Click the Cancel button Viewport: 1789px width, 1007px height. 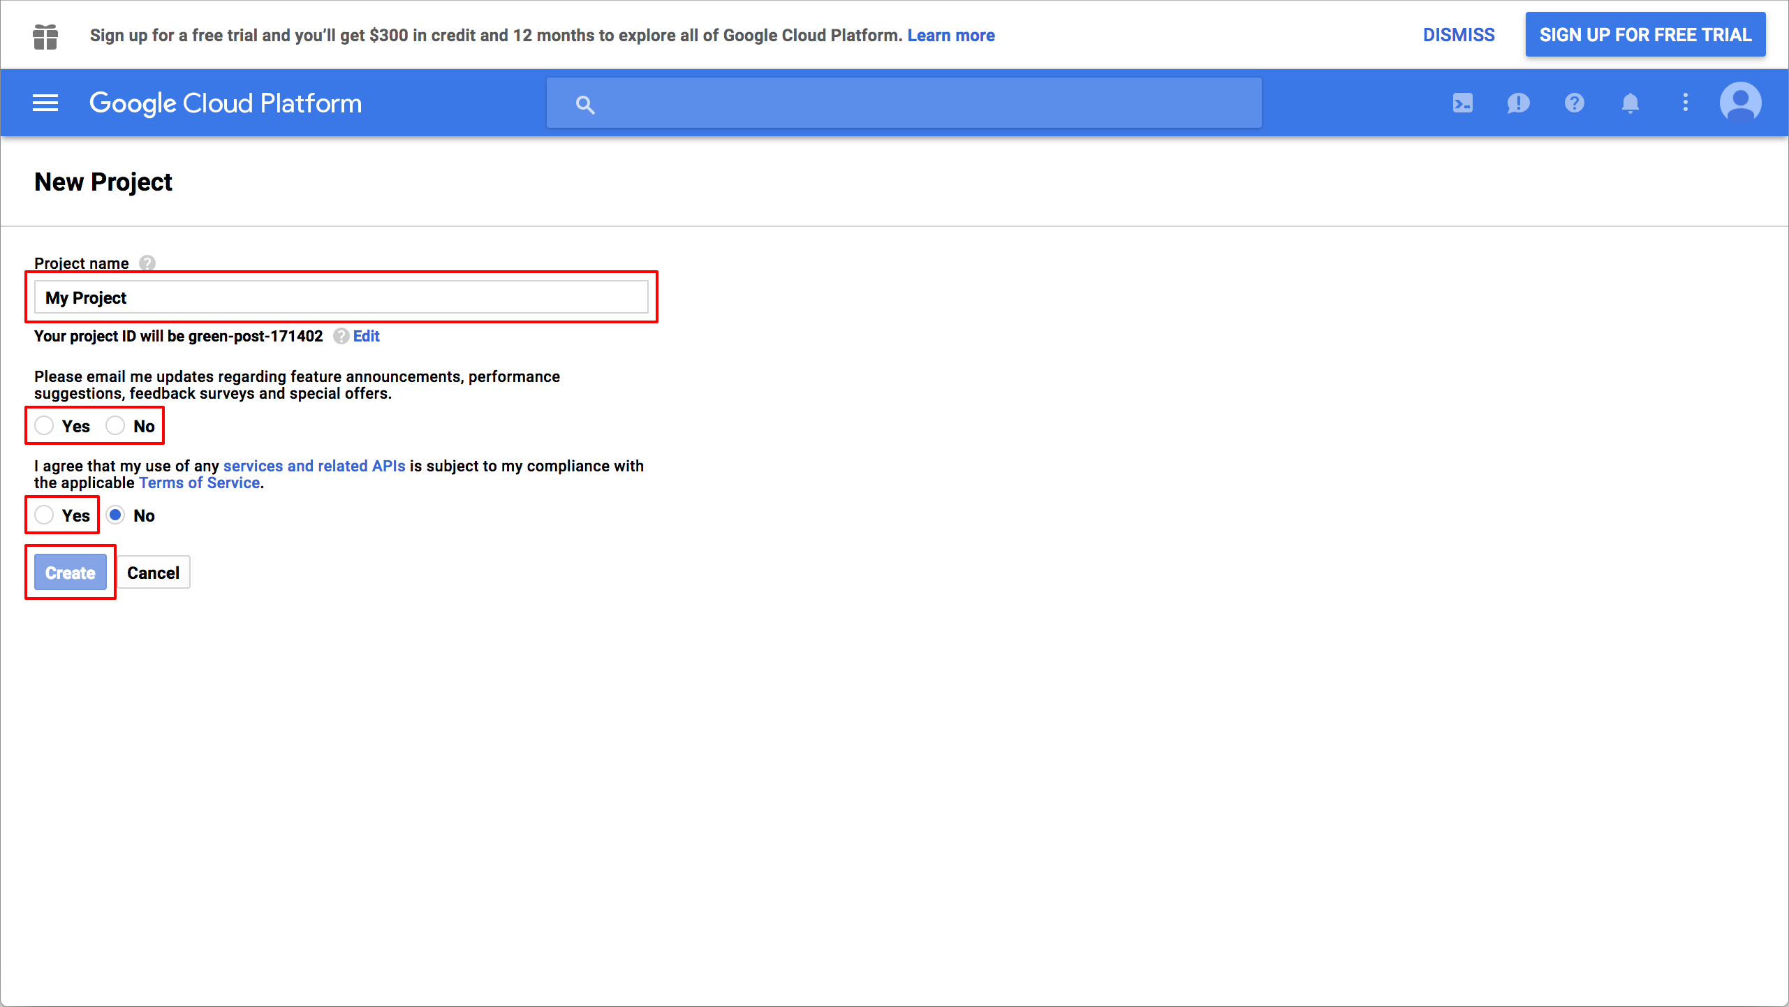click(154, 573)
